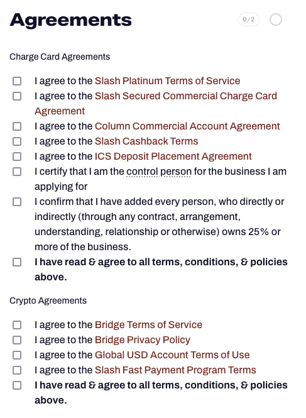This screenshot has width=306, height=418.
Task: Check the Charge Card agree-to-all-terms box
Action: [17, 261]
